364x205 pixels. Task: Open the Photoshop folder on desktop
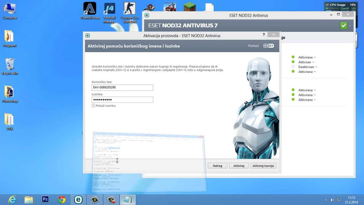(x=10, y=94)
